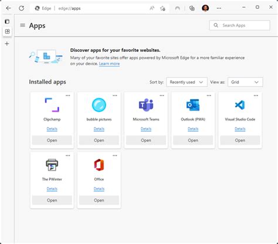
Task: Click the Visual Studio Code name label
Action: point(240,119)
